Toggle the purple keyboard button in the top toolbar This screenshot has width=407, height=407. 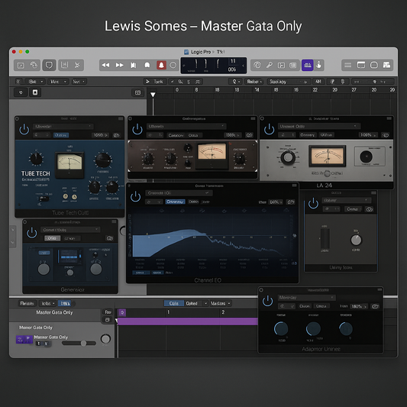click(307, 65)
